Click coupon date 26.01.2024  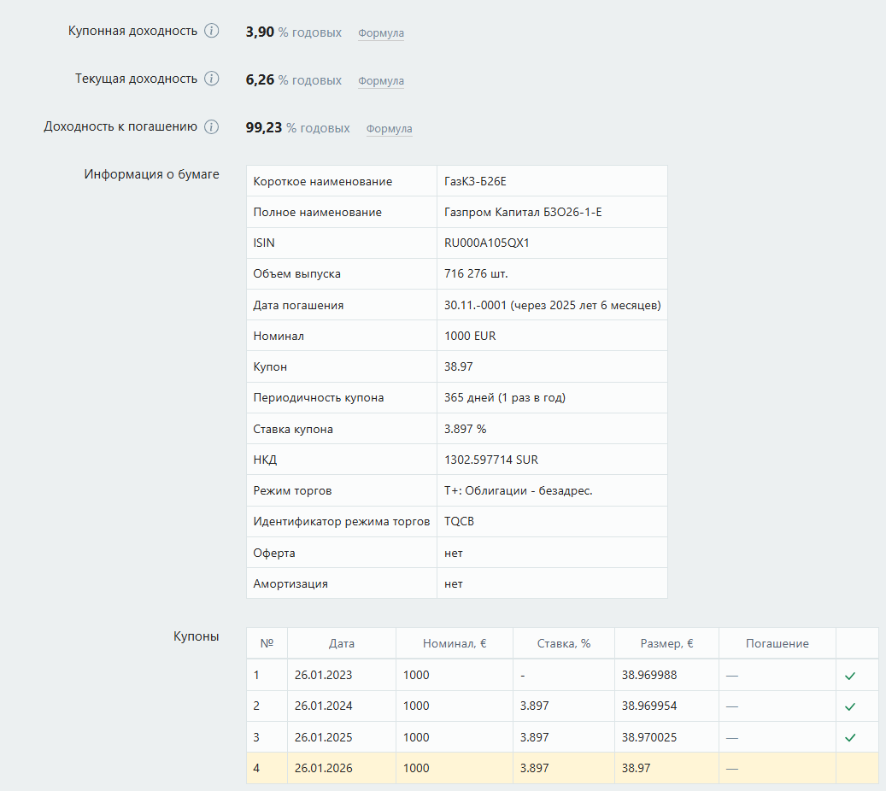(323, 706)
